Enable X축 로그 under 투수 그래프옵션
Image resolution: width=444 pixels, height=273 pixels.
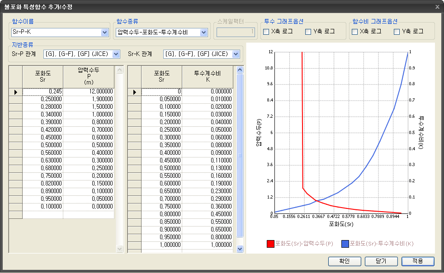[x=266, y=32]
